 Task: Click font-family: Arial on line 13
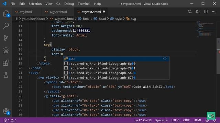tap(69, 35)
